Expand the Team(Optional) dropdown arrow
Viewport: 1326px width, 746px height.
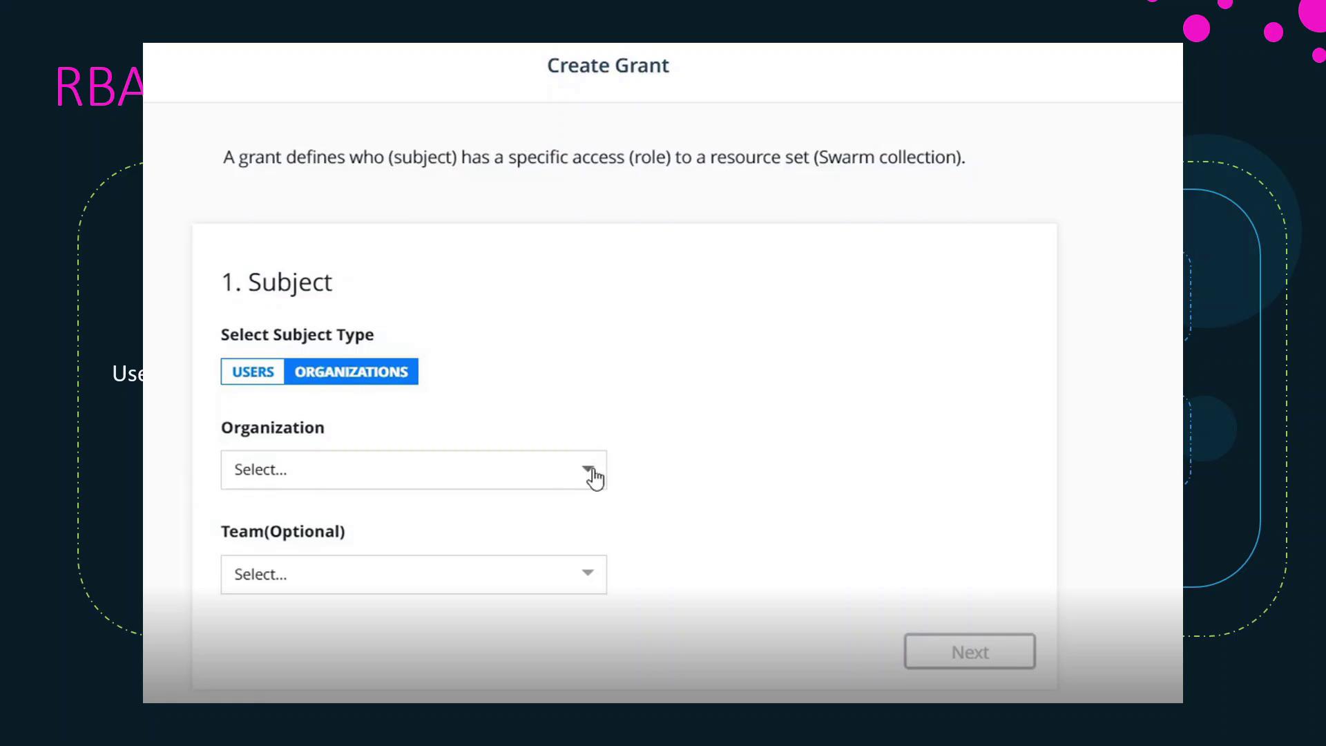click(x=587, y=573)
